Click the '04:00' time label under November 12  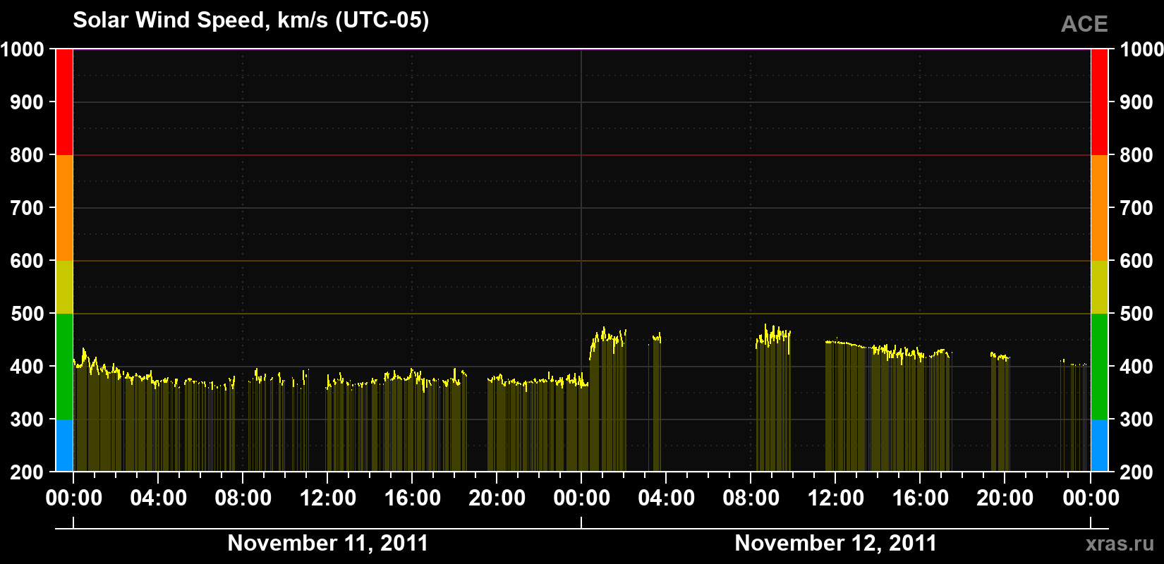667,498
